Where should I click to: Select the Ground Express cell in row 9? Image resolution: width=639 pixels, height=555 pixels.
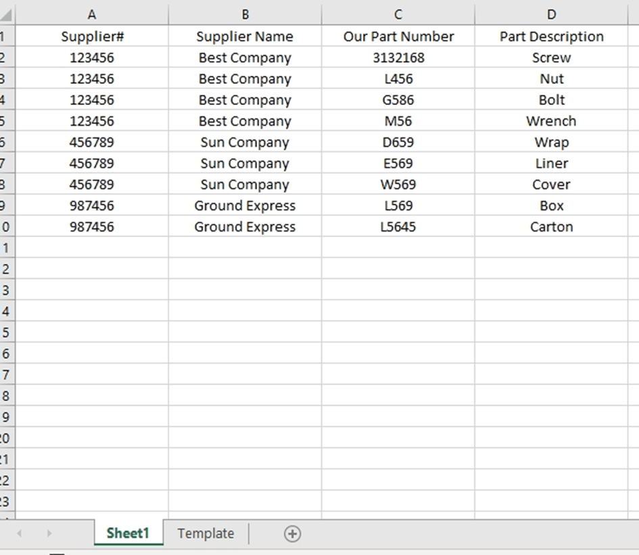tap(244, 205)
